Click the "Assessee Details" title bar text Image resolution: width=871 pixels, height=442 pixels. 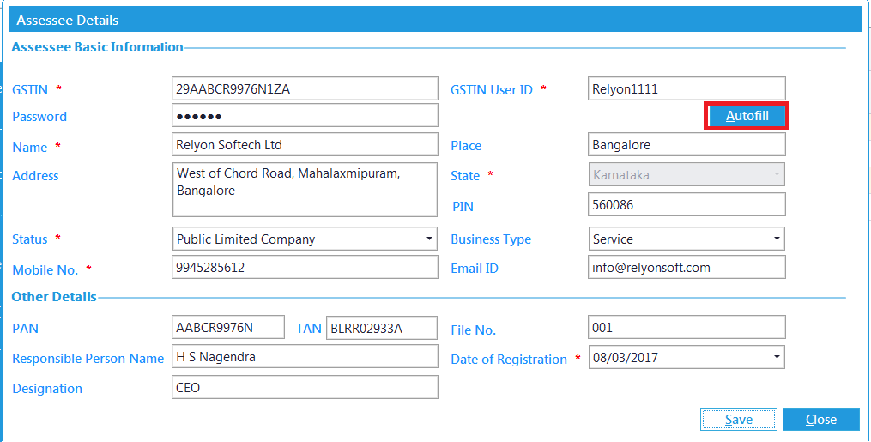point(67,21)
